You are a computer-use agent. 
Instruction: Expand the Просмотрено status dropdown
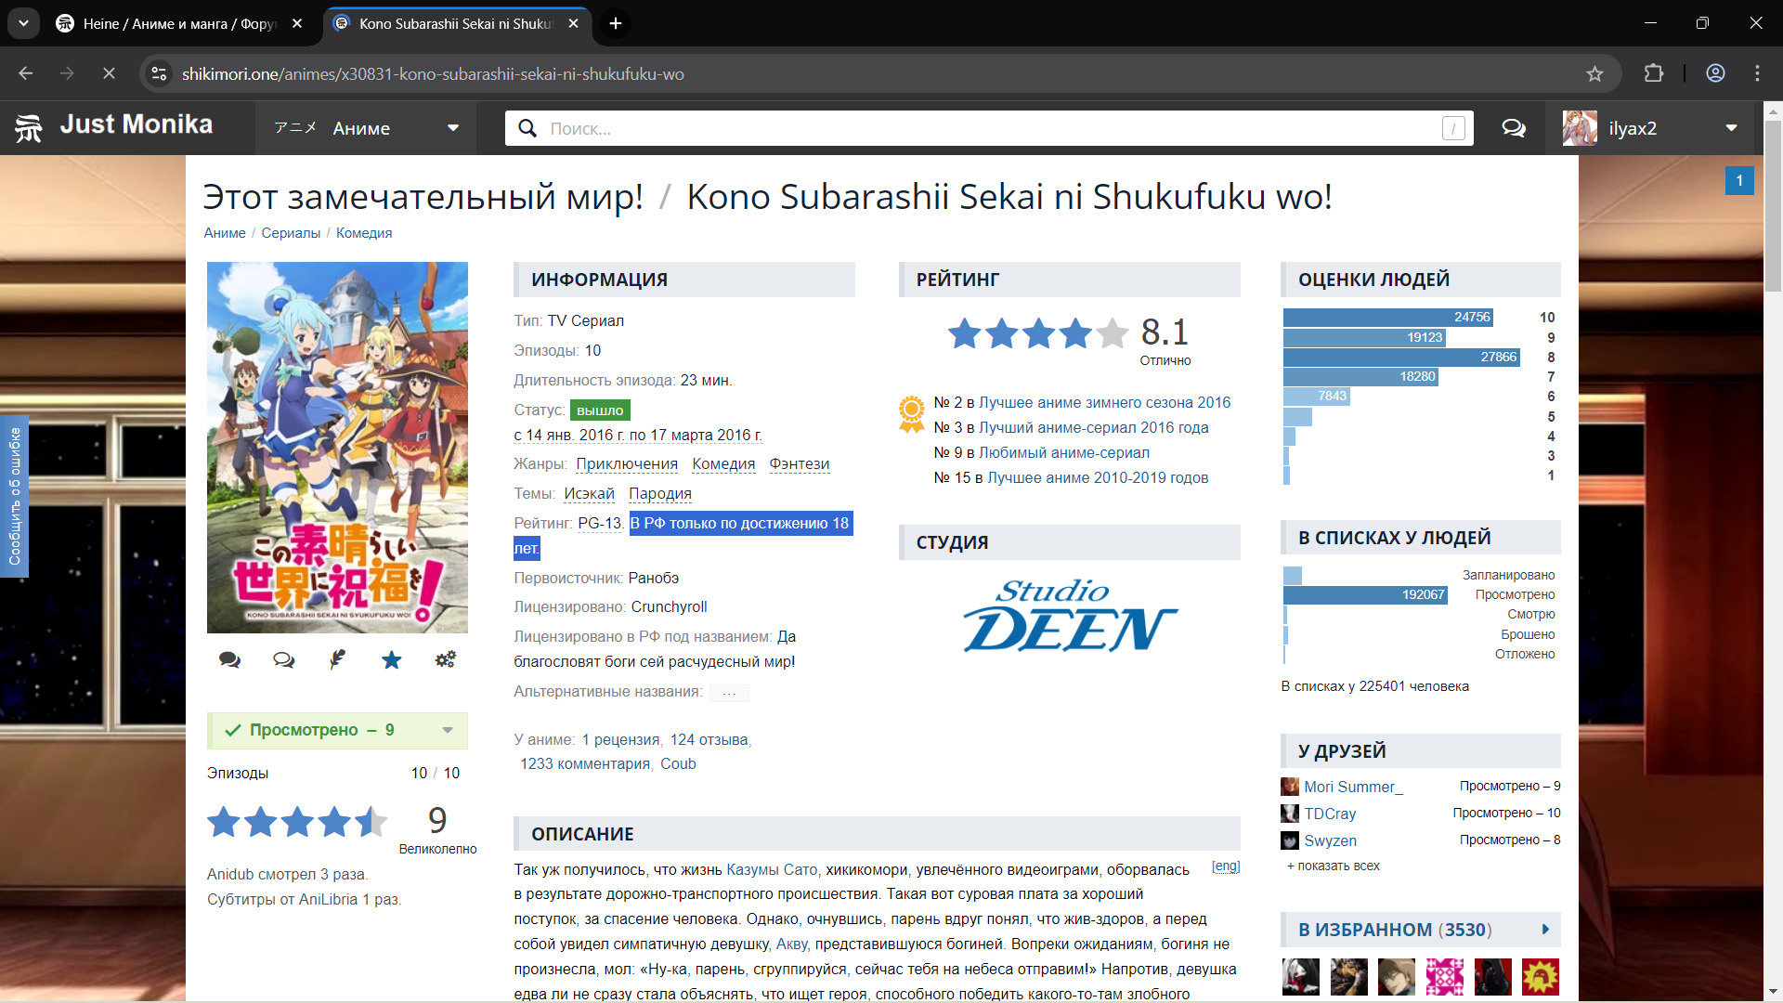coord(448,730)
